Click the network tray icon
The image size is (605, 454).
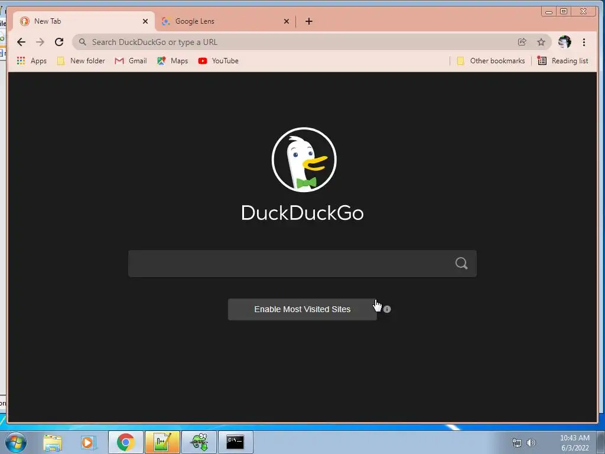tap(516, 442)
